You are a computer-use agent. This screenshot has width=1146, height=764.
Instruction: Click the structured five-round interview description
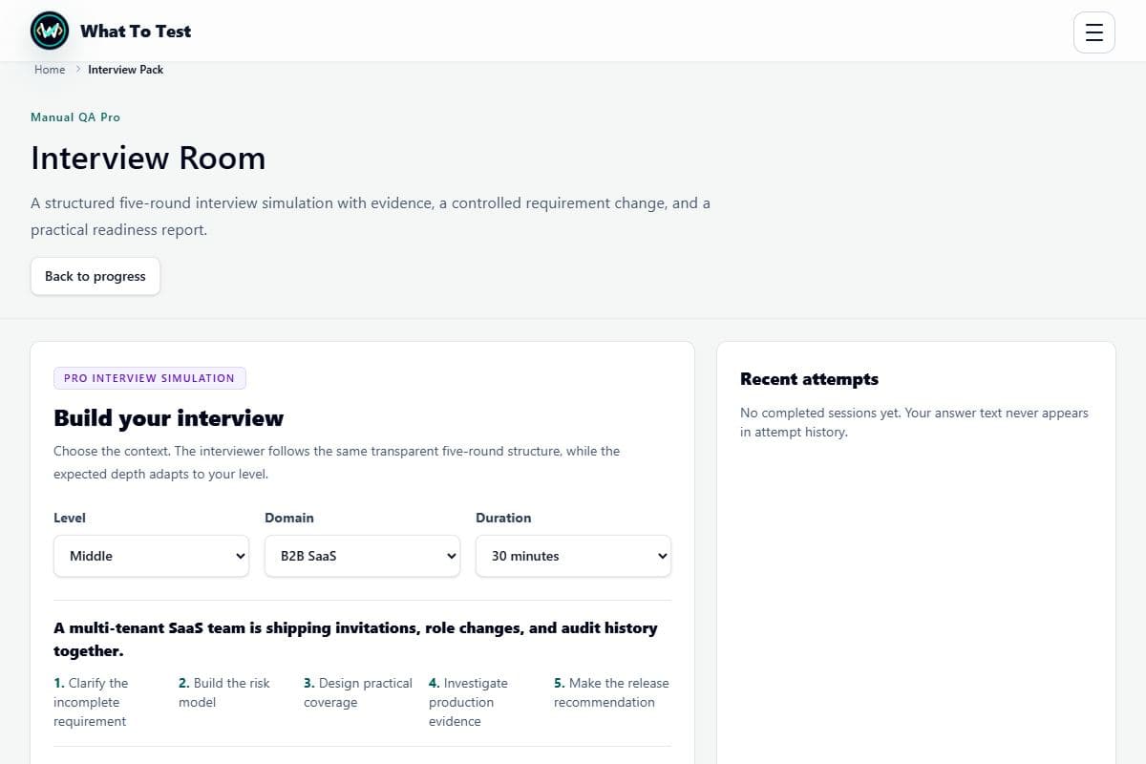pyautogui.click(x=371, y=217)
